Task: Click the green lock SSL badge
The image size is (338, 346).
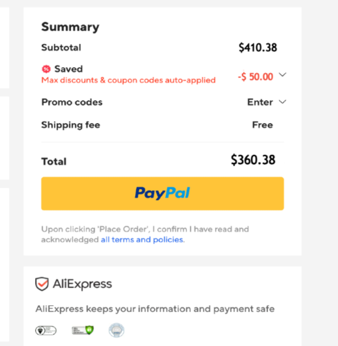Action: pyautogui.click(x=82, y=330)
